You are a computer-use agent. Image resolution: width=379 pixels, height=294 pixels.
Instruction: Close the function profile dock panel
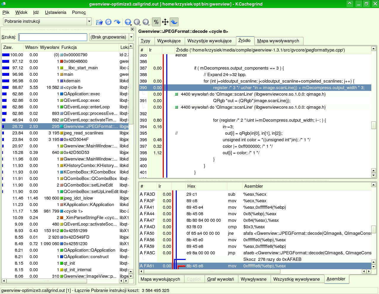coord(132,29)
